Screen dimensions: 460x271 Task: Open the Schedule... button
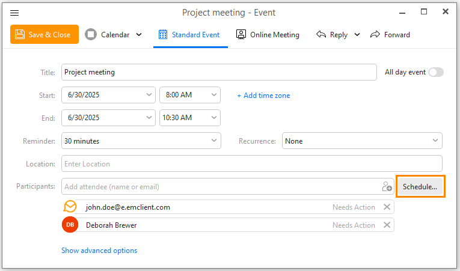[420, 186]
